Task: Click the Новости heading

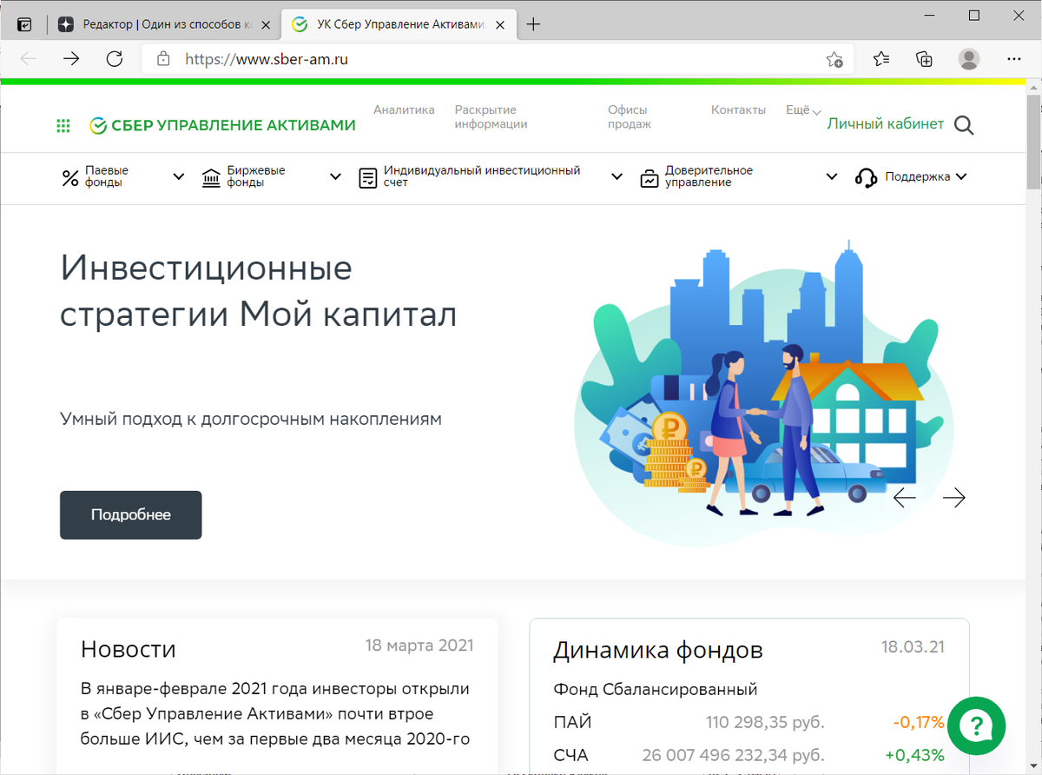Action: click(129, 649)
